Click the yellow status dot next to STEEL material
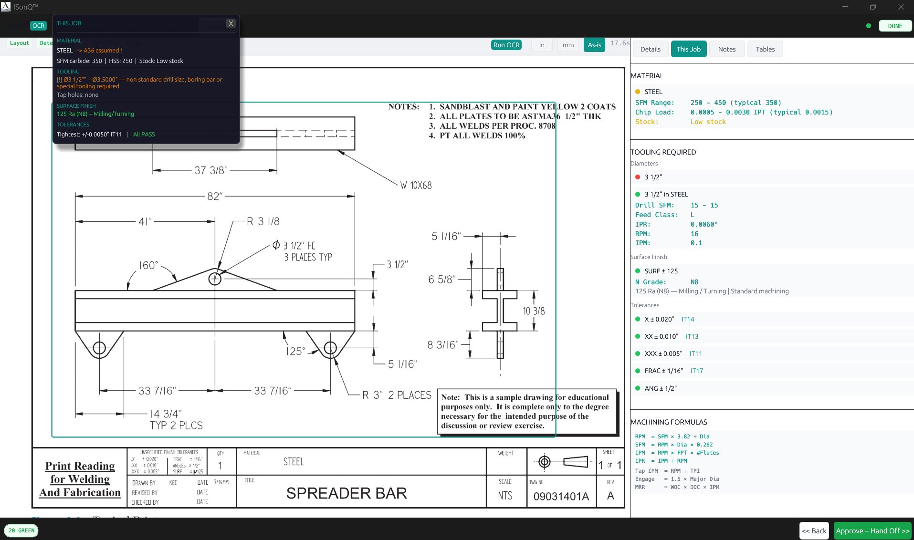 [638, 91]
